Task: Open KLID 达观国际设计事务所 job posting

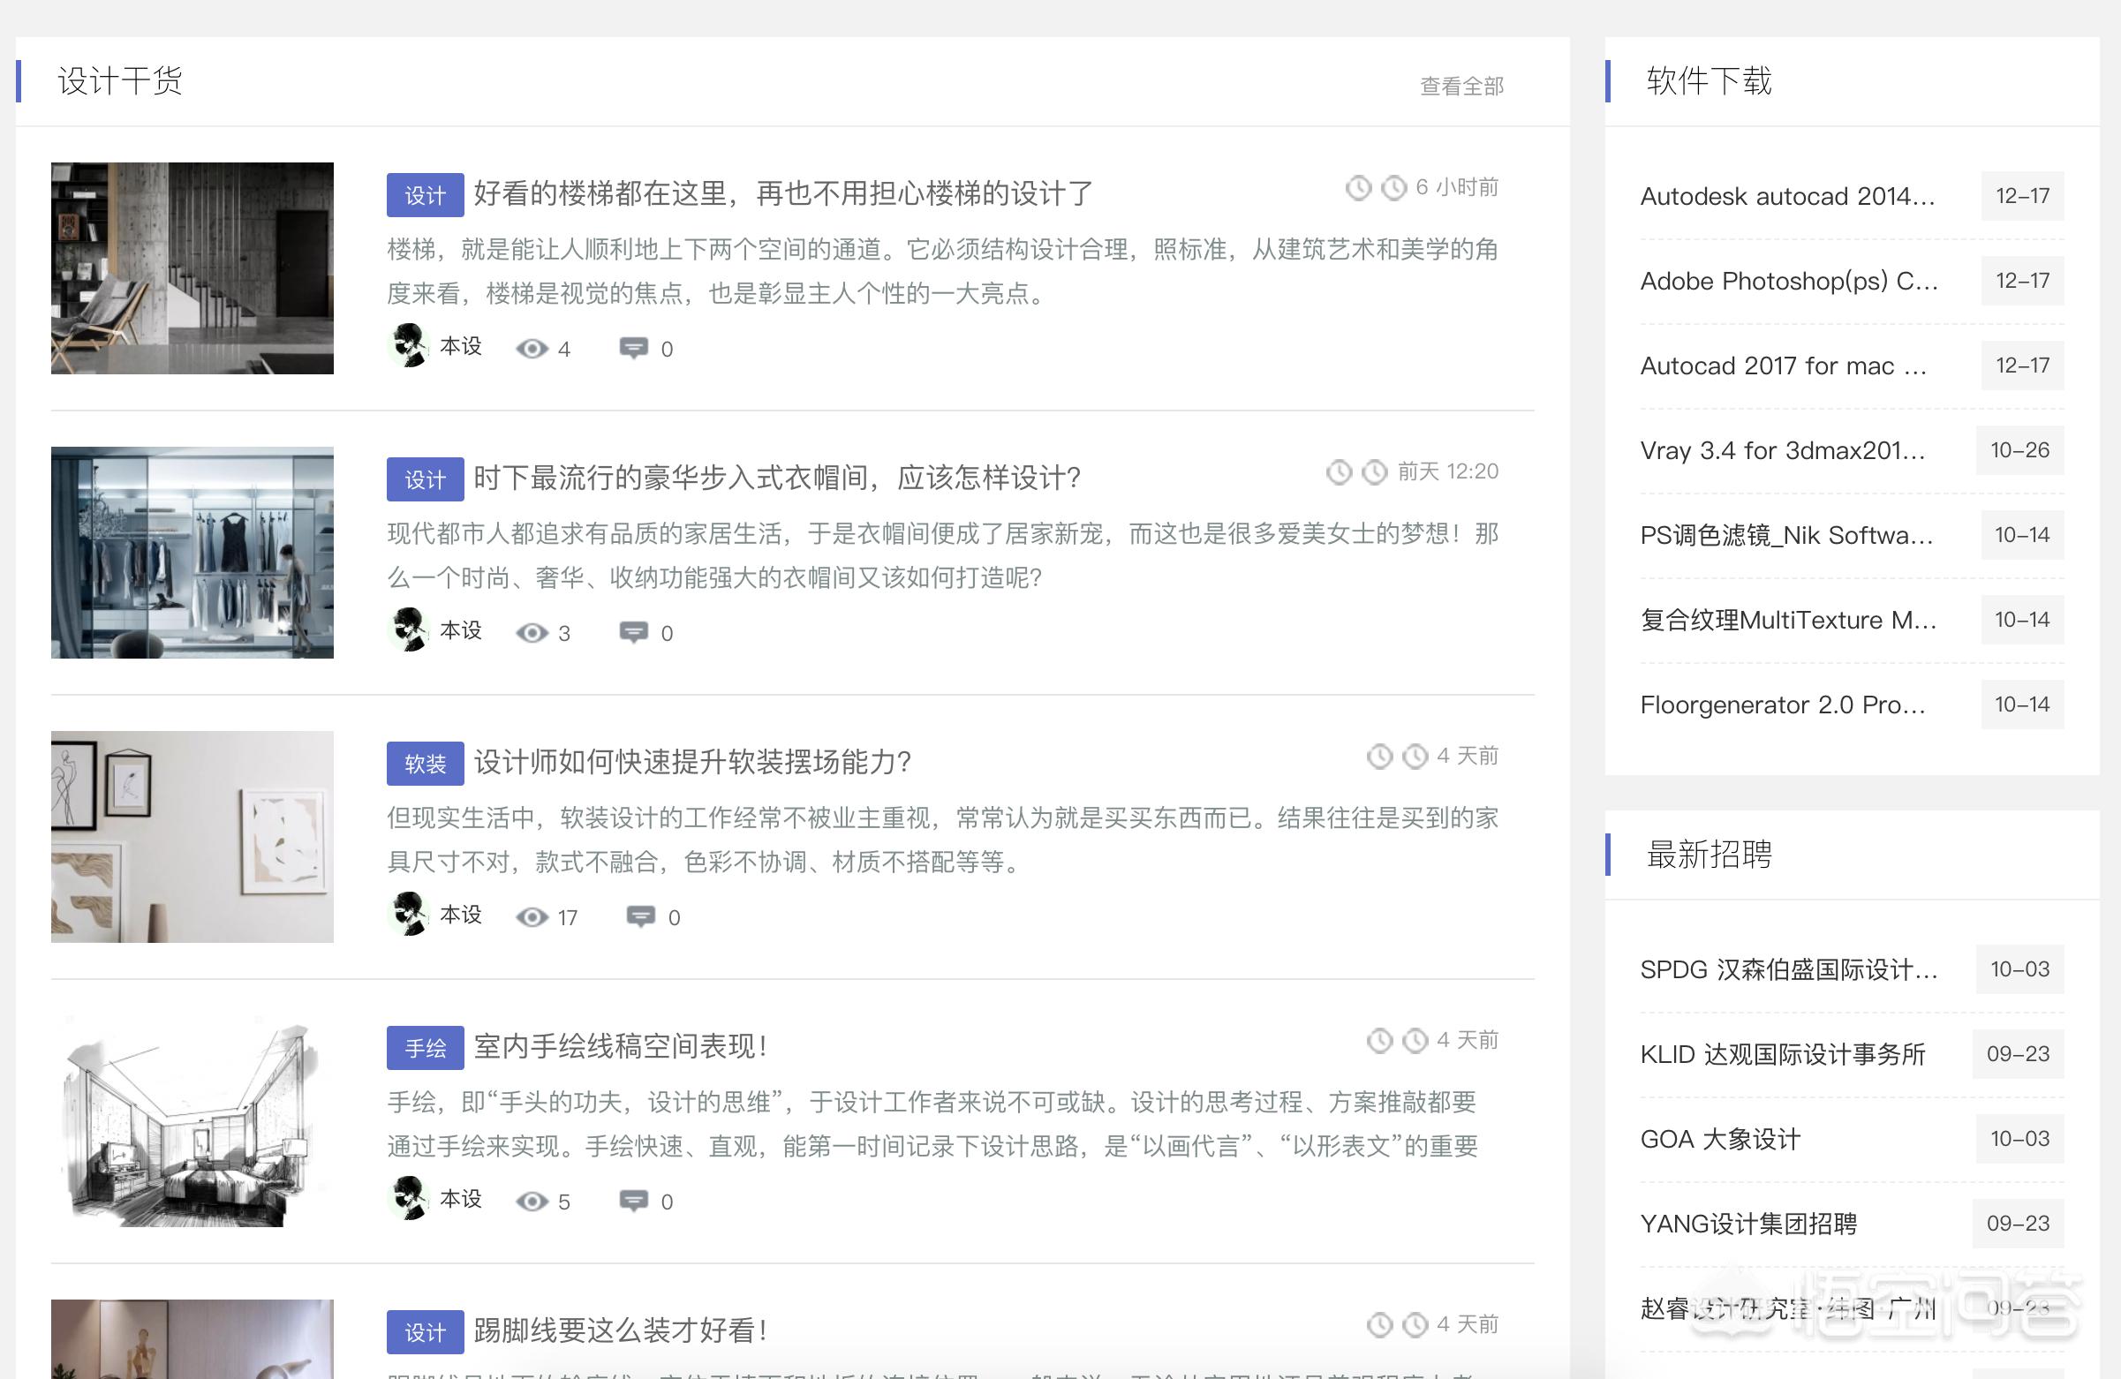Action: point(1782,1054)
